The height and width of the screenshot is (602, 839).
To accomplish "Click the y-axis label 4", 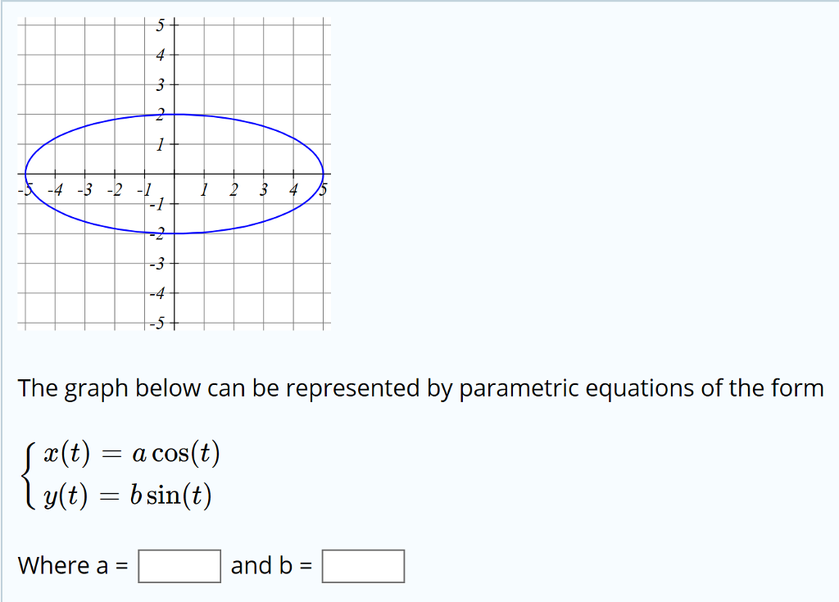I will pyautogui.click(x=161, y=55).
